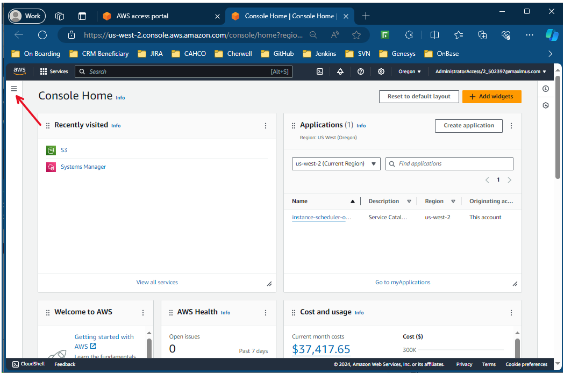Open the settings gear in AWS bar
This screenshot has width=564, height=374.
[x=381, y=71]
